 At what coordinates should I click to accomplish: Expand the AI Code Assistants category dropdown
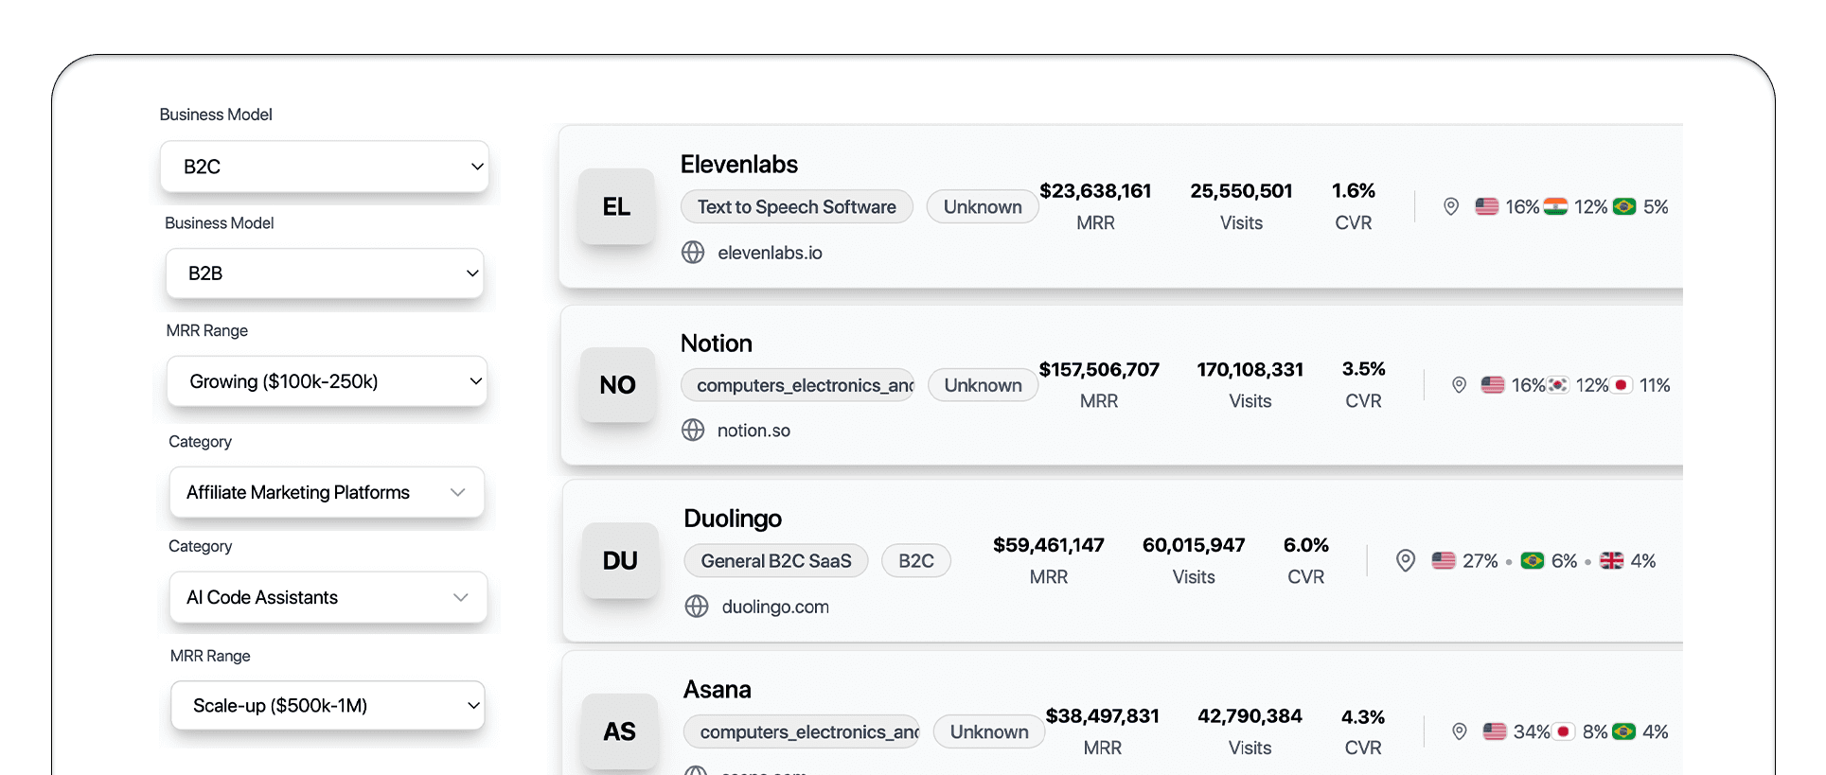coord(328,597)
